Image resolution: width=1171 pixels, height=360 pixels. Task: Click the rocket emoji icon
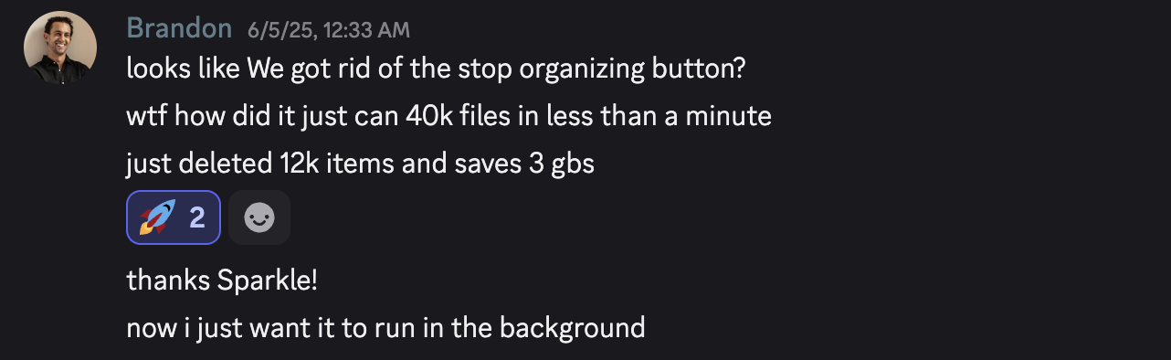click(156, 217)
